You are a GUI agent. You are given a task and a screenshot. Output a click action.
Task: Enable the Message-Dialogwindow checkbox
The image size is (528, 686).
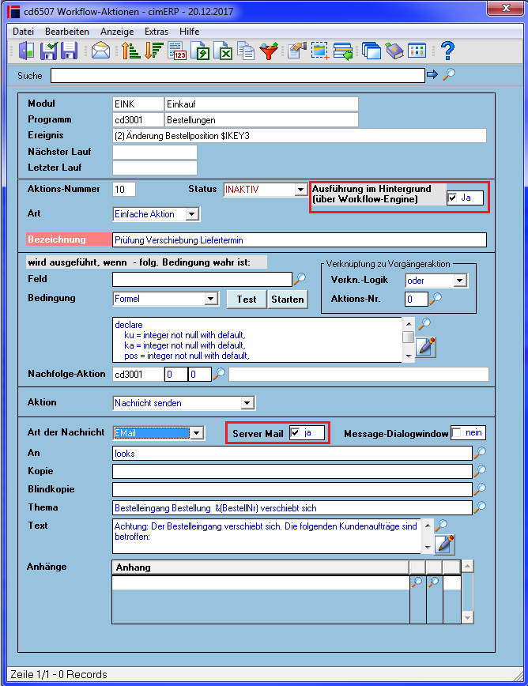point(457,432)
